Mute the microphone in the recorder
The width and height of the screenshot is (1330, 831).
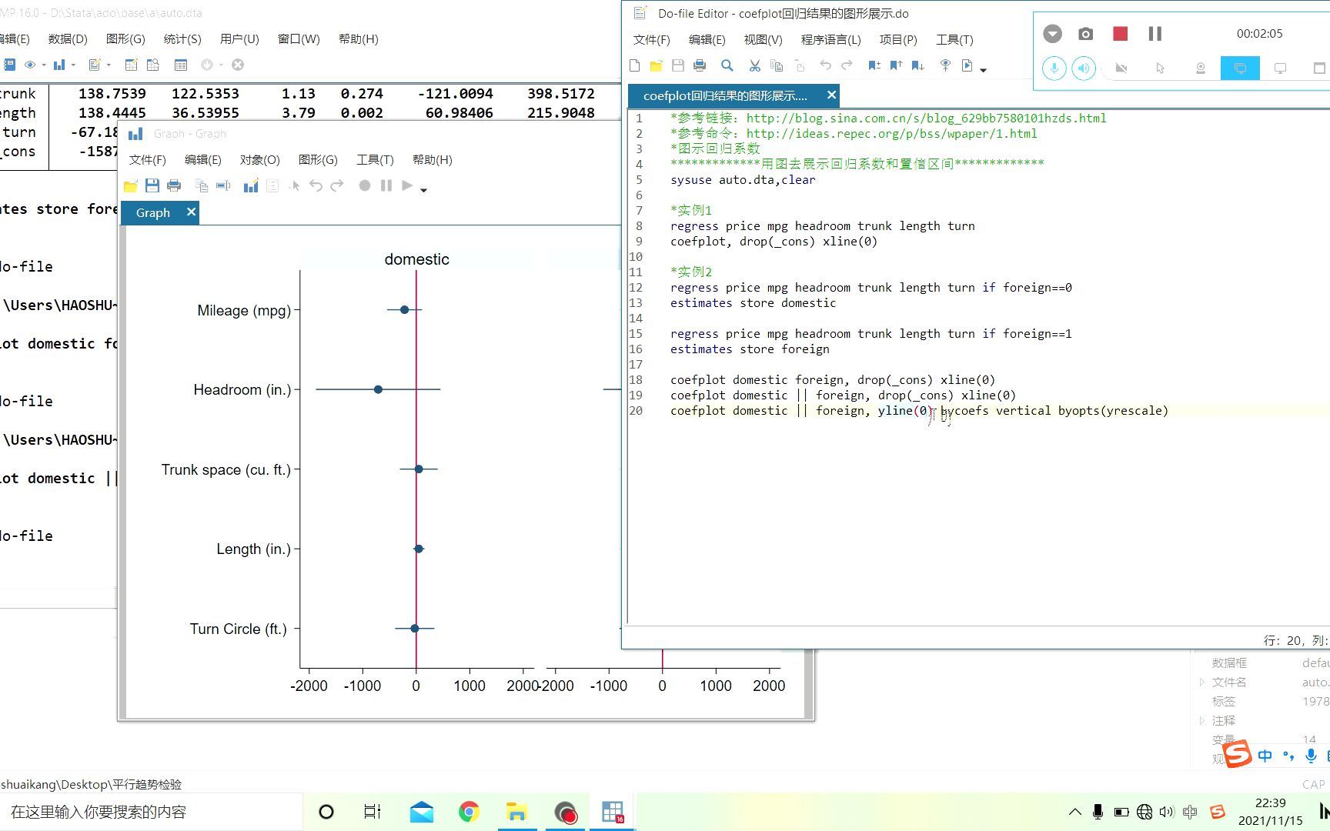pos(1054,68)
